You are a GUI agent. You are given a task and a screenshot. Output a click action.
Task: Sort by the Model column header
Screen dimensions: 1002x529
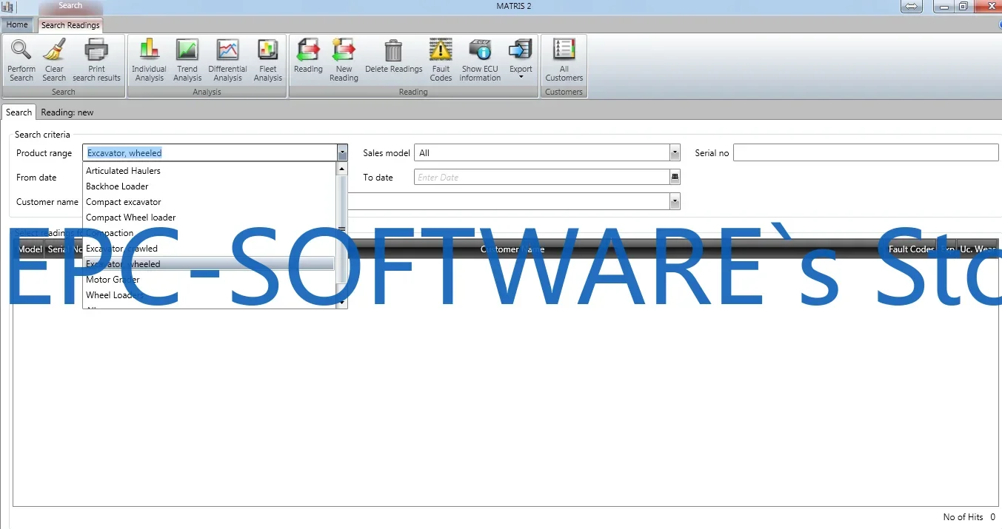pyautogui.click(x=30, y=249)
